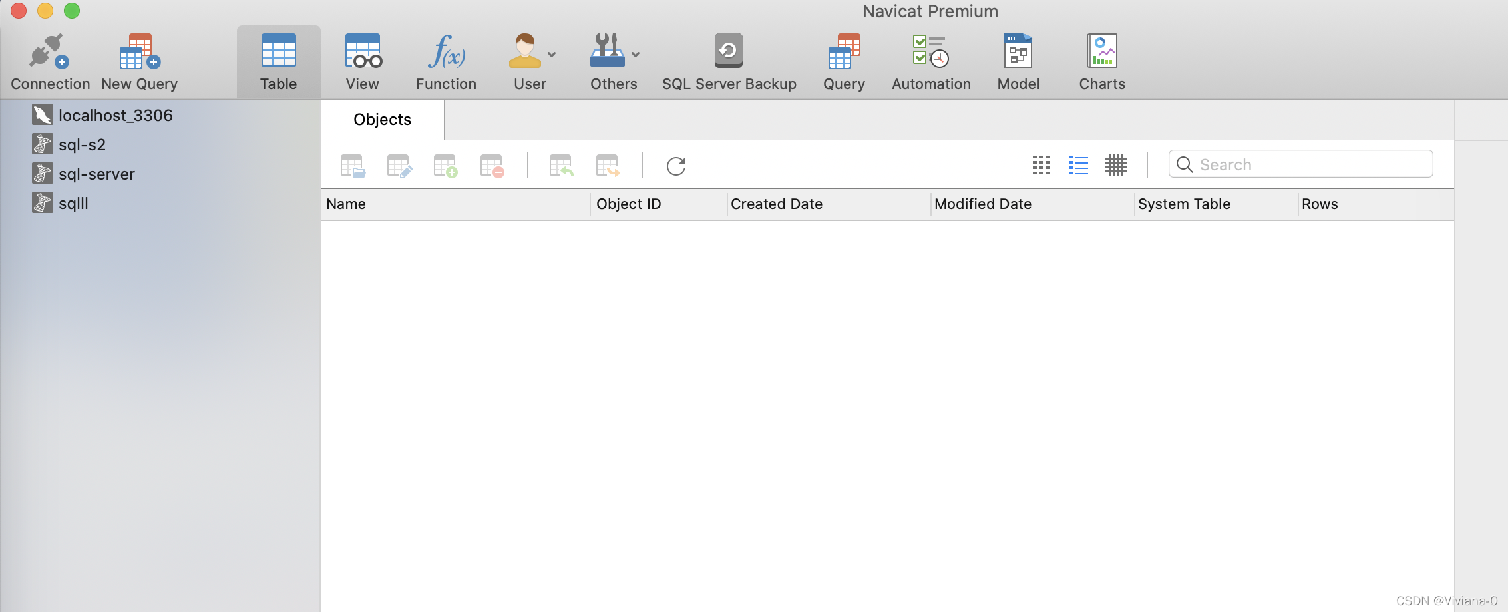This screenshot has width=1508, height=612.
Task: Click the Search input field
Action: [1300, 164]
